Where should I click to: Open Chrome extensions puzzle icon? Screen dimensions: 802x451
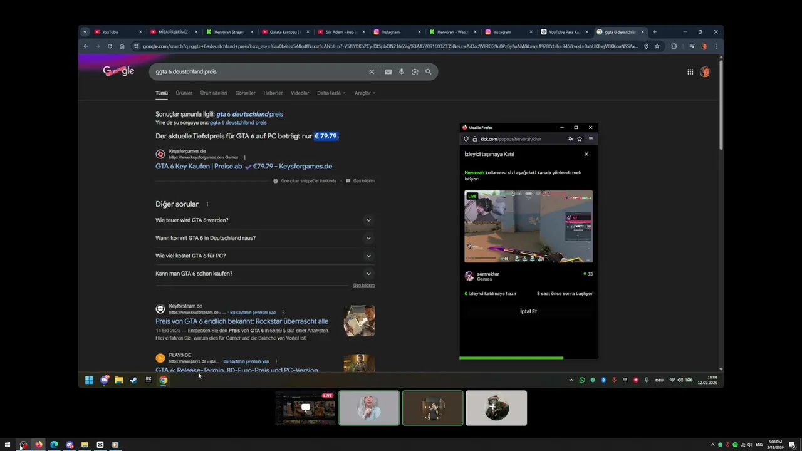(x=674, y=46)
